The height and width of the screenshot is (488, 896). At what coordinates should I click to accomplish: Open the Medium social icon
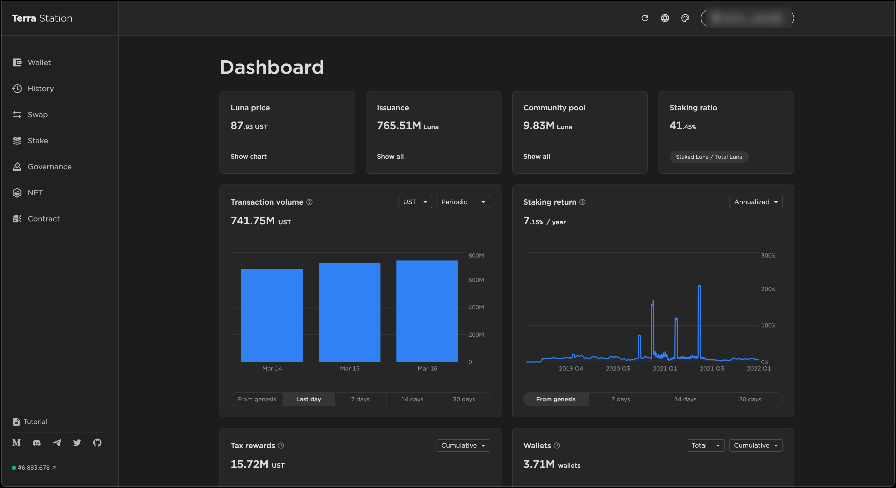[16, 443]
